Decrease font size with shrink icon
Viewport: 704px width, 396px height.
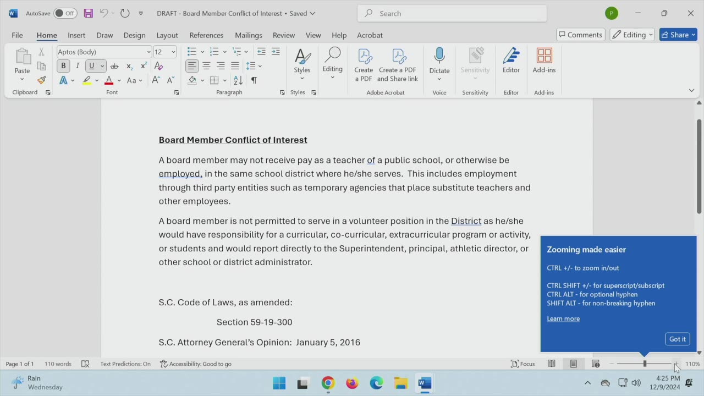tap(170, 80)
